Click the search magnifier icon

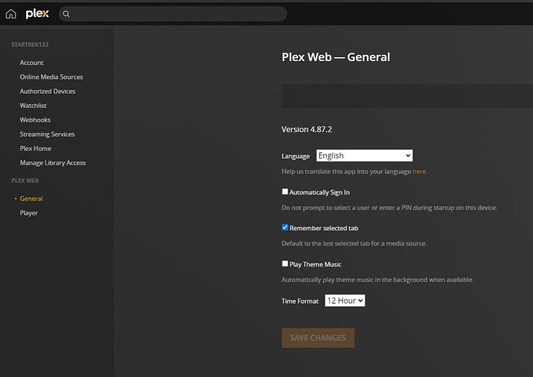point(66,14)
